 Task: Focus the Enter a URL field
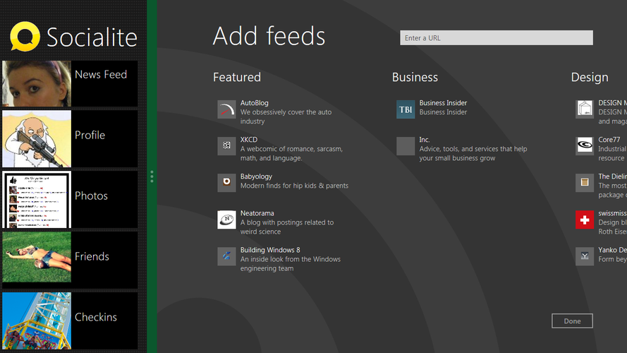click(x=497, y=38)
